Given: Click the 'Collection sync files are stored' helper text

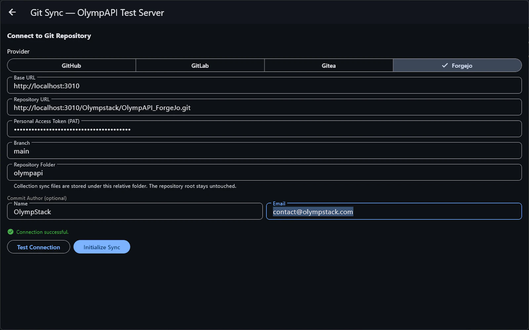Looking at the screenshot, I should pyautogui.click(x=125, y=186).
